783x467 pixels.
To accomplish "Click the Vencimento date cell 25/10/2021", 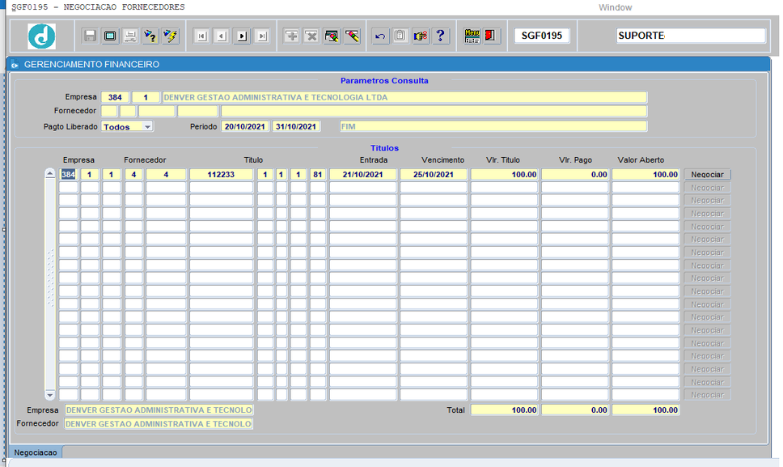I will (x=434, y=174).
